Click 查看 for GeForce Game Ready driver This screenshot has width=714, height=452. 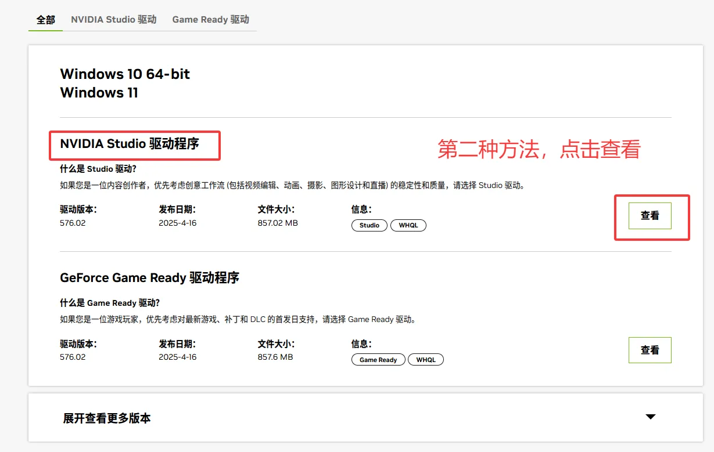click(x=650, y=350)
